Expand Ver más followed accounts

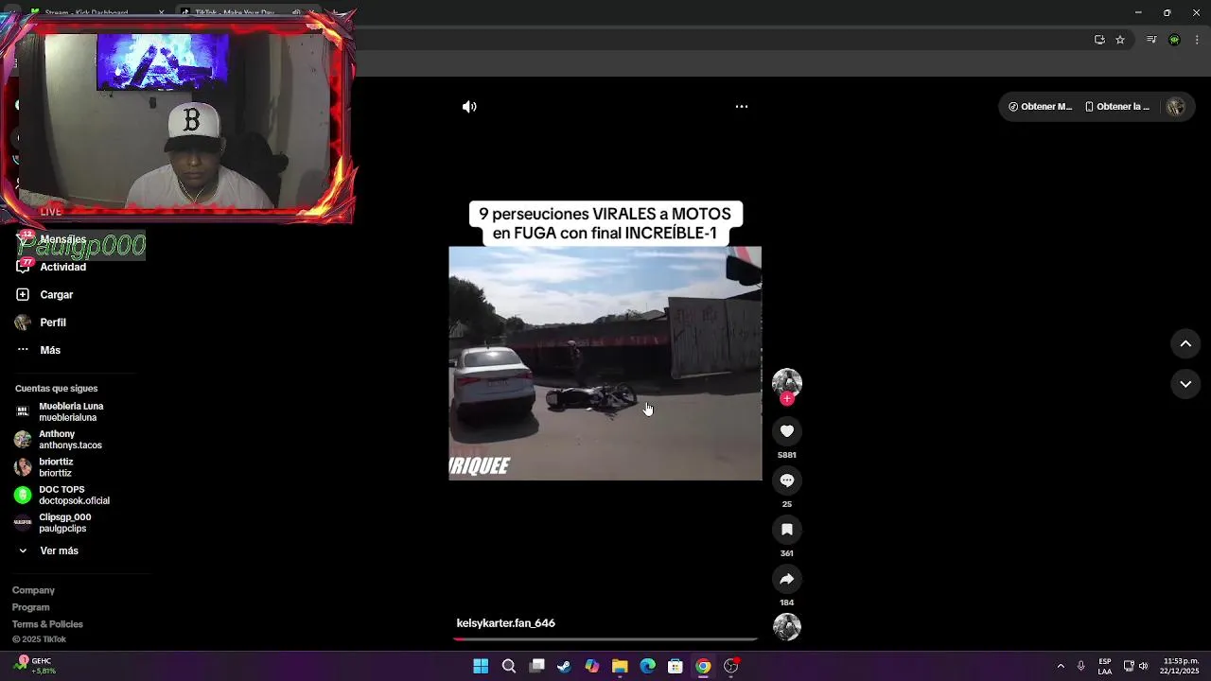point(59,550)
